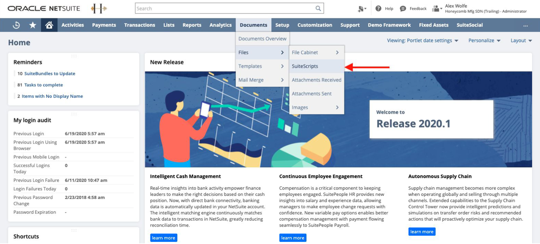Click the Honeycomb company logo
Screen dimensions: 540x244
(x=99, y=9)
